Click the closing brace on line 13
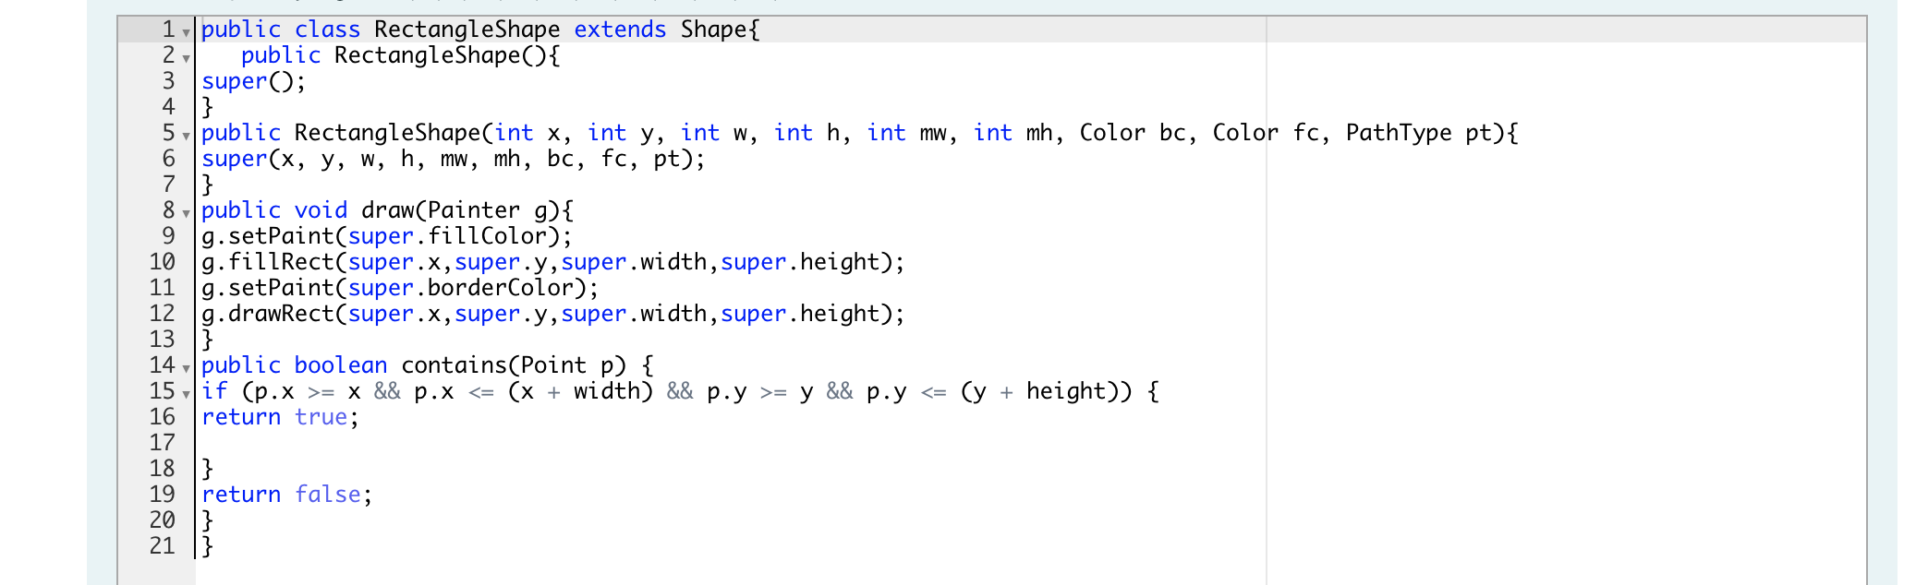The height and width of the screenshot is (585, 1916). coord(208,340)
